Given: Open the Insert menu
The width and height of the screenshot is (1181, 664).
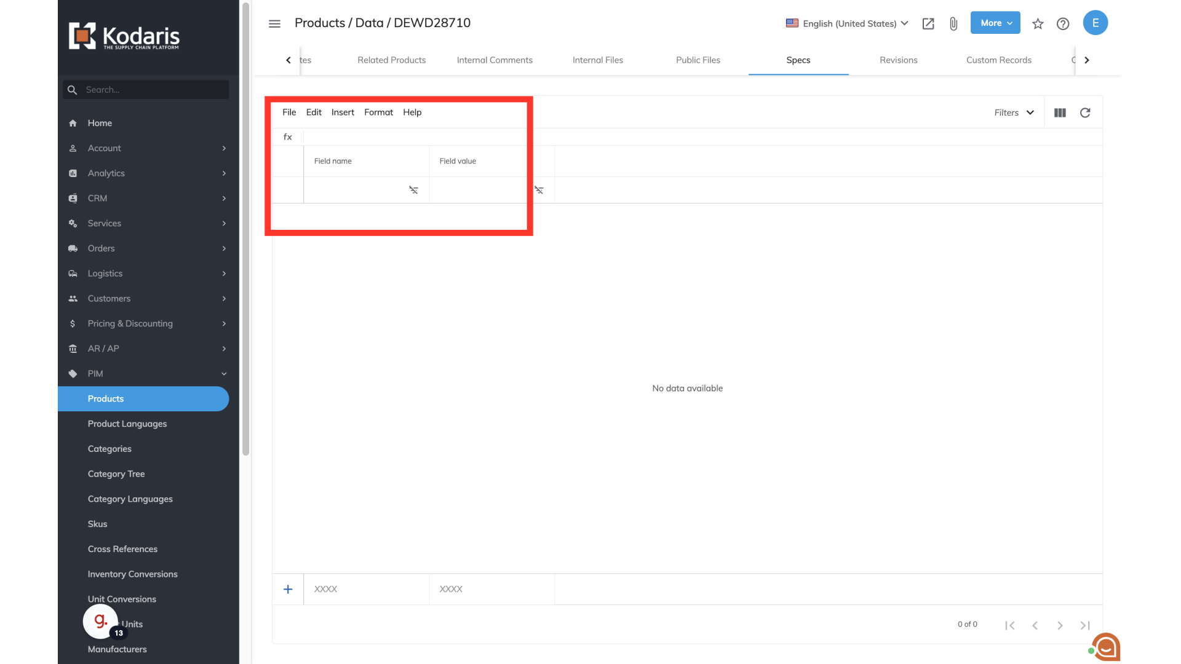Looking at the screenshot, I should 343,113.
